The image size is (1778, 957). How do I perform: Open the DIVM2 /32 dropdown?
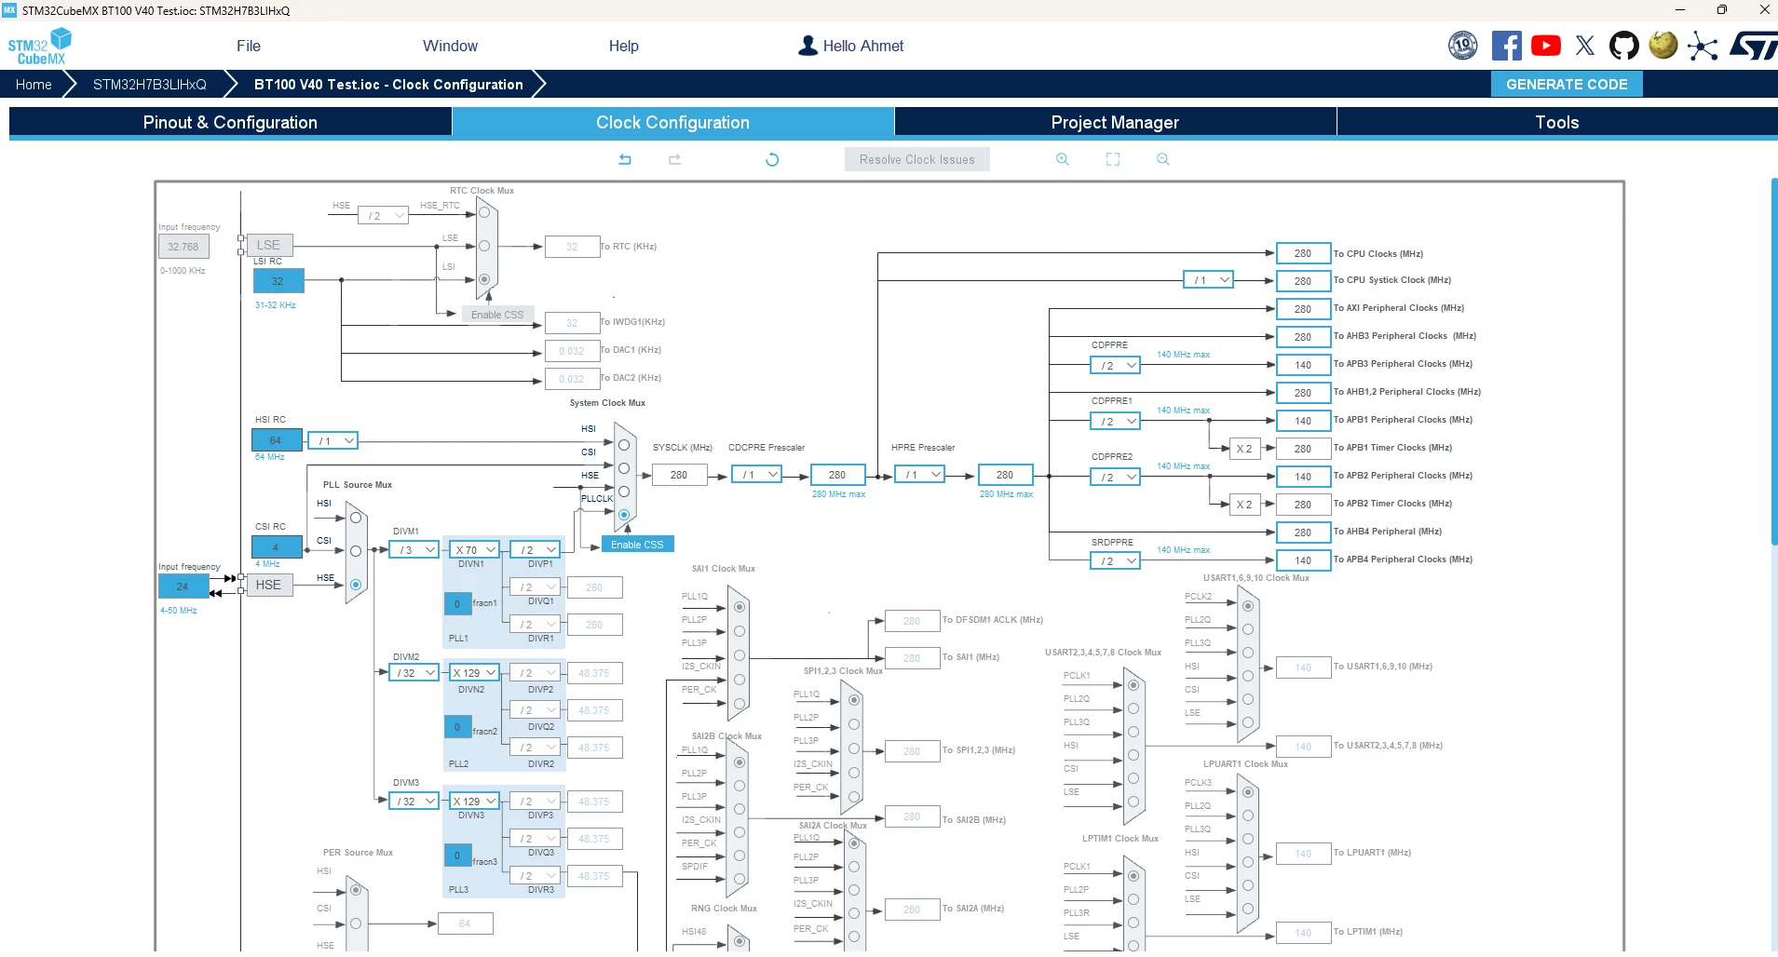414,673
